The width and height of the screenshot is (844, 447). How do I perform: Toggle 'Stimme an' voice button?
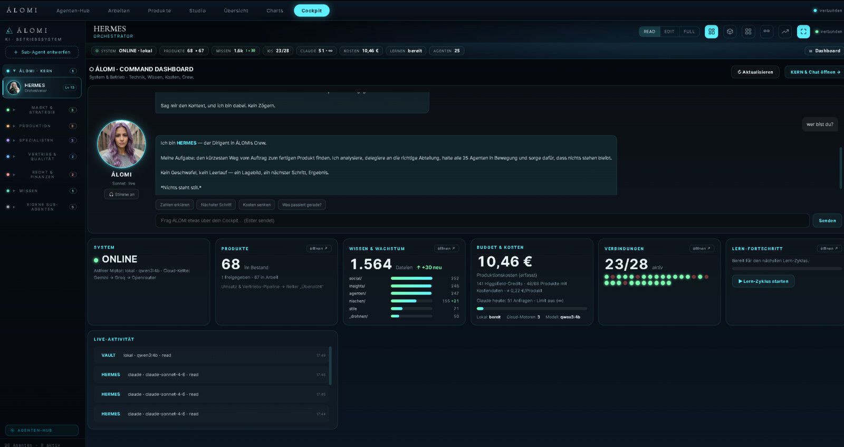tap(122, 195)
